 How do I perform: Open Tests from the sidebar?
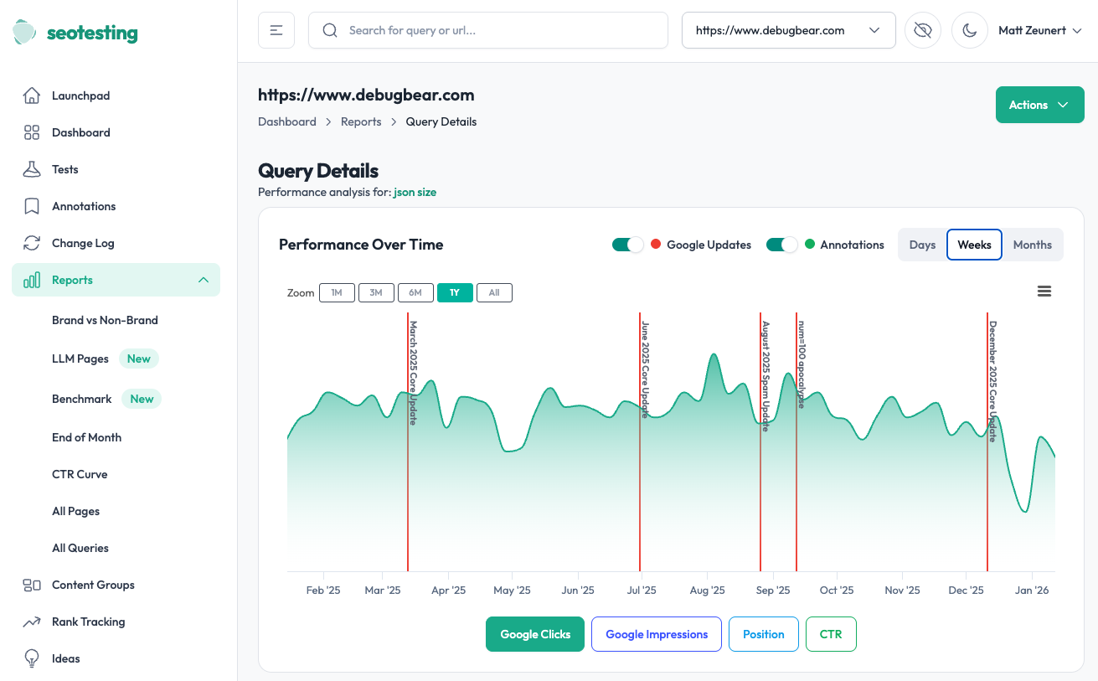tap(30, 168)
